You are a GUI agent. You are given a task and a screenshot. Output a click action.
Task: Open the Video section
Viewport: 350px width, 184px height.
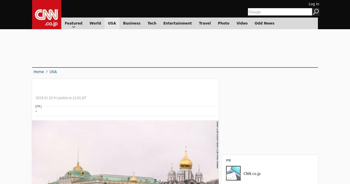242,23
